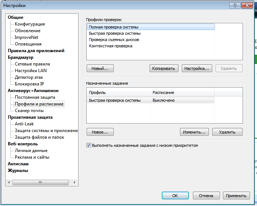Click the help question mark button

pyautogui.click(x=235, y=6)
